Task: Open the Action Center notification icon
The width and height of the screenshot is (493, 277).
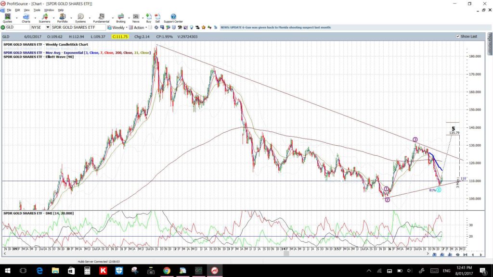Action: click(x=483, y=271)
